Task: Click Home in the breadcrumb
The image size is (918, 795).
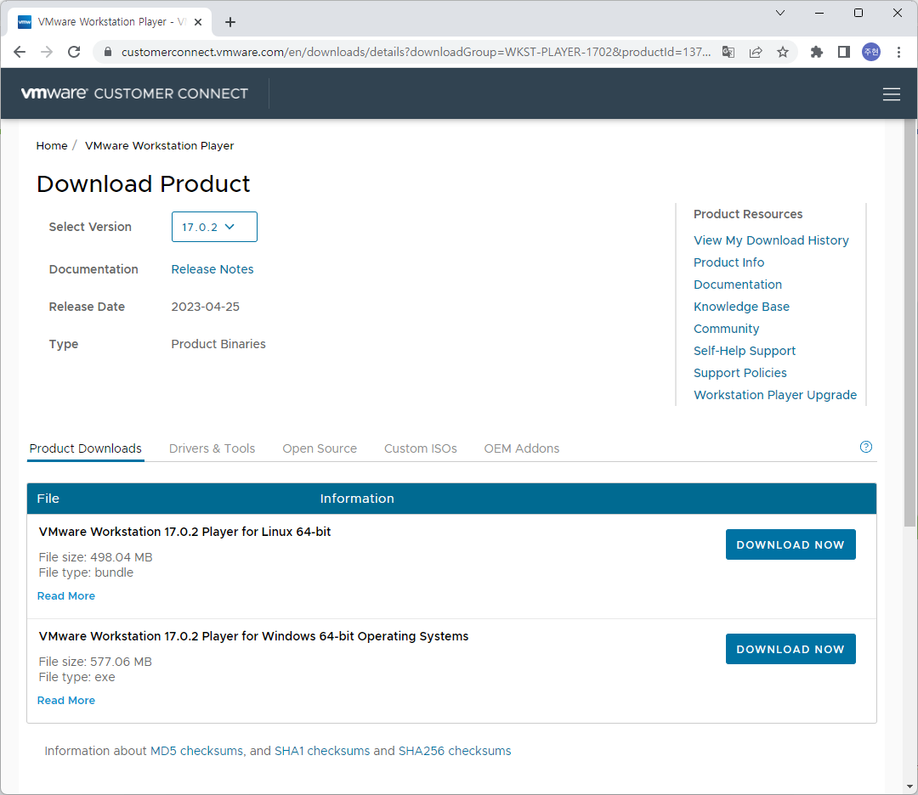Action: click(52, 145)
